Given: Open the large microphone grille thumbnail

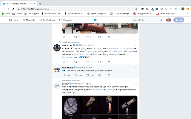Looking at the screenshot, I should click(72, 107).
